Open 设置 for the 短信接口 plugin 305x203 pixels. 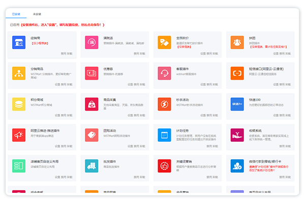point(276,84)
